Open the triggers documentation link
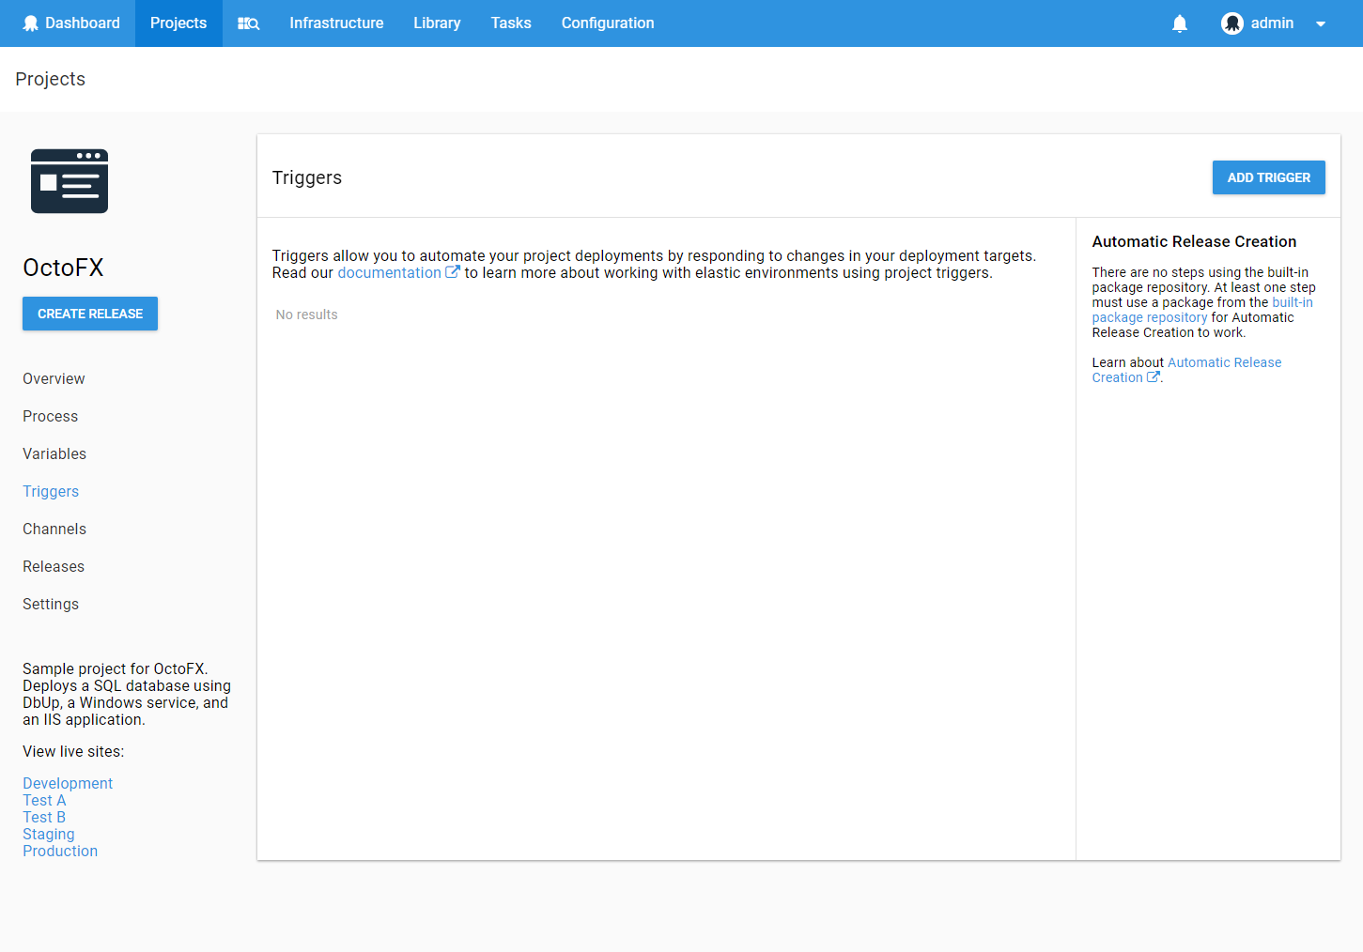The image size is (1363, 952). coord(389,273)
